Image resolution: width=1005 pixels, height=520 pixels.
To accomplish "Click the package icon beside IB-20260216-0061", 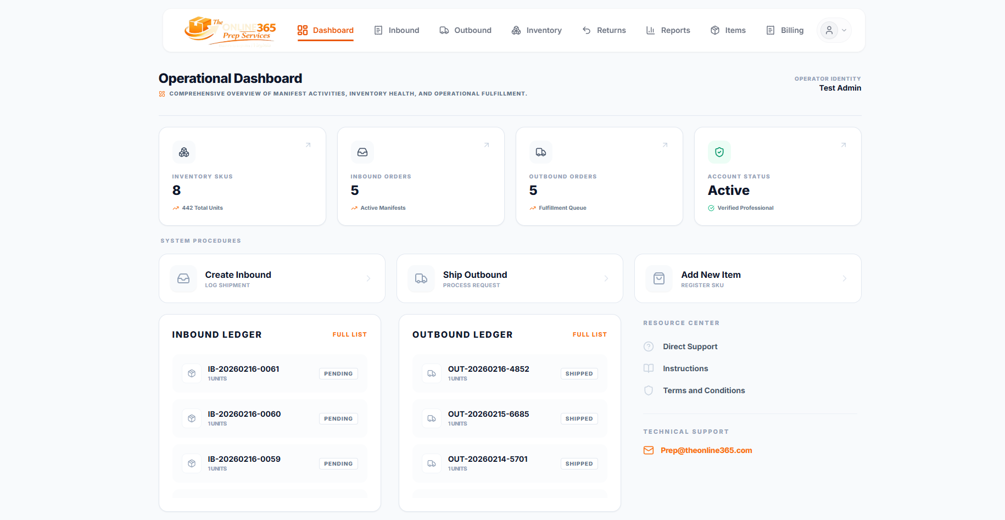I will pos(192,373).
